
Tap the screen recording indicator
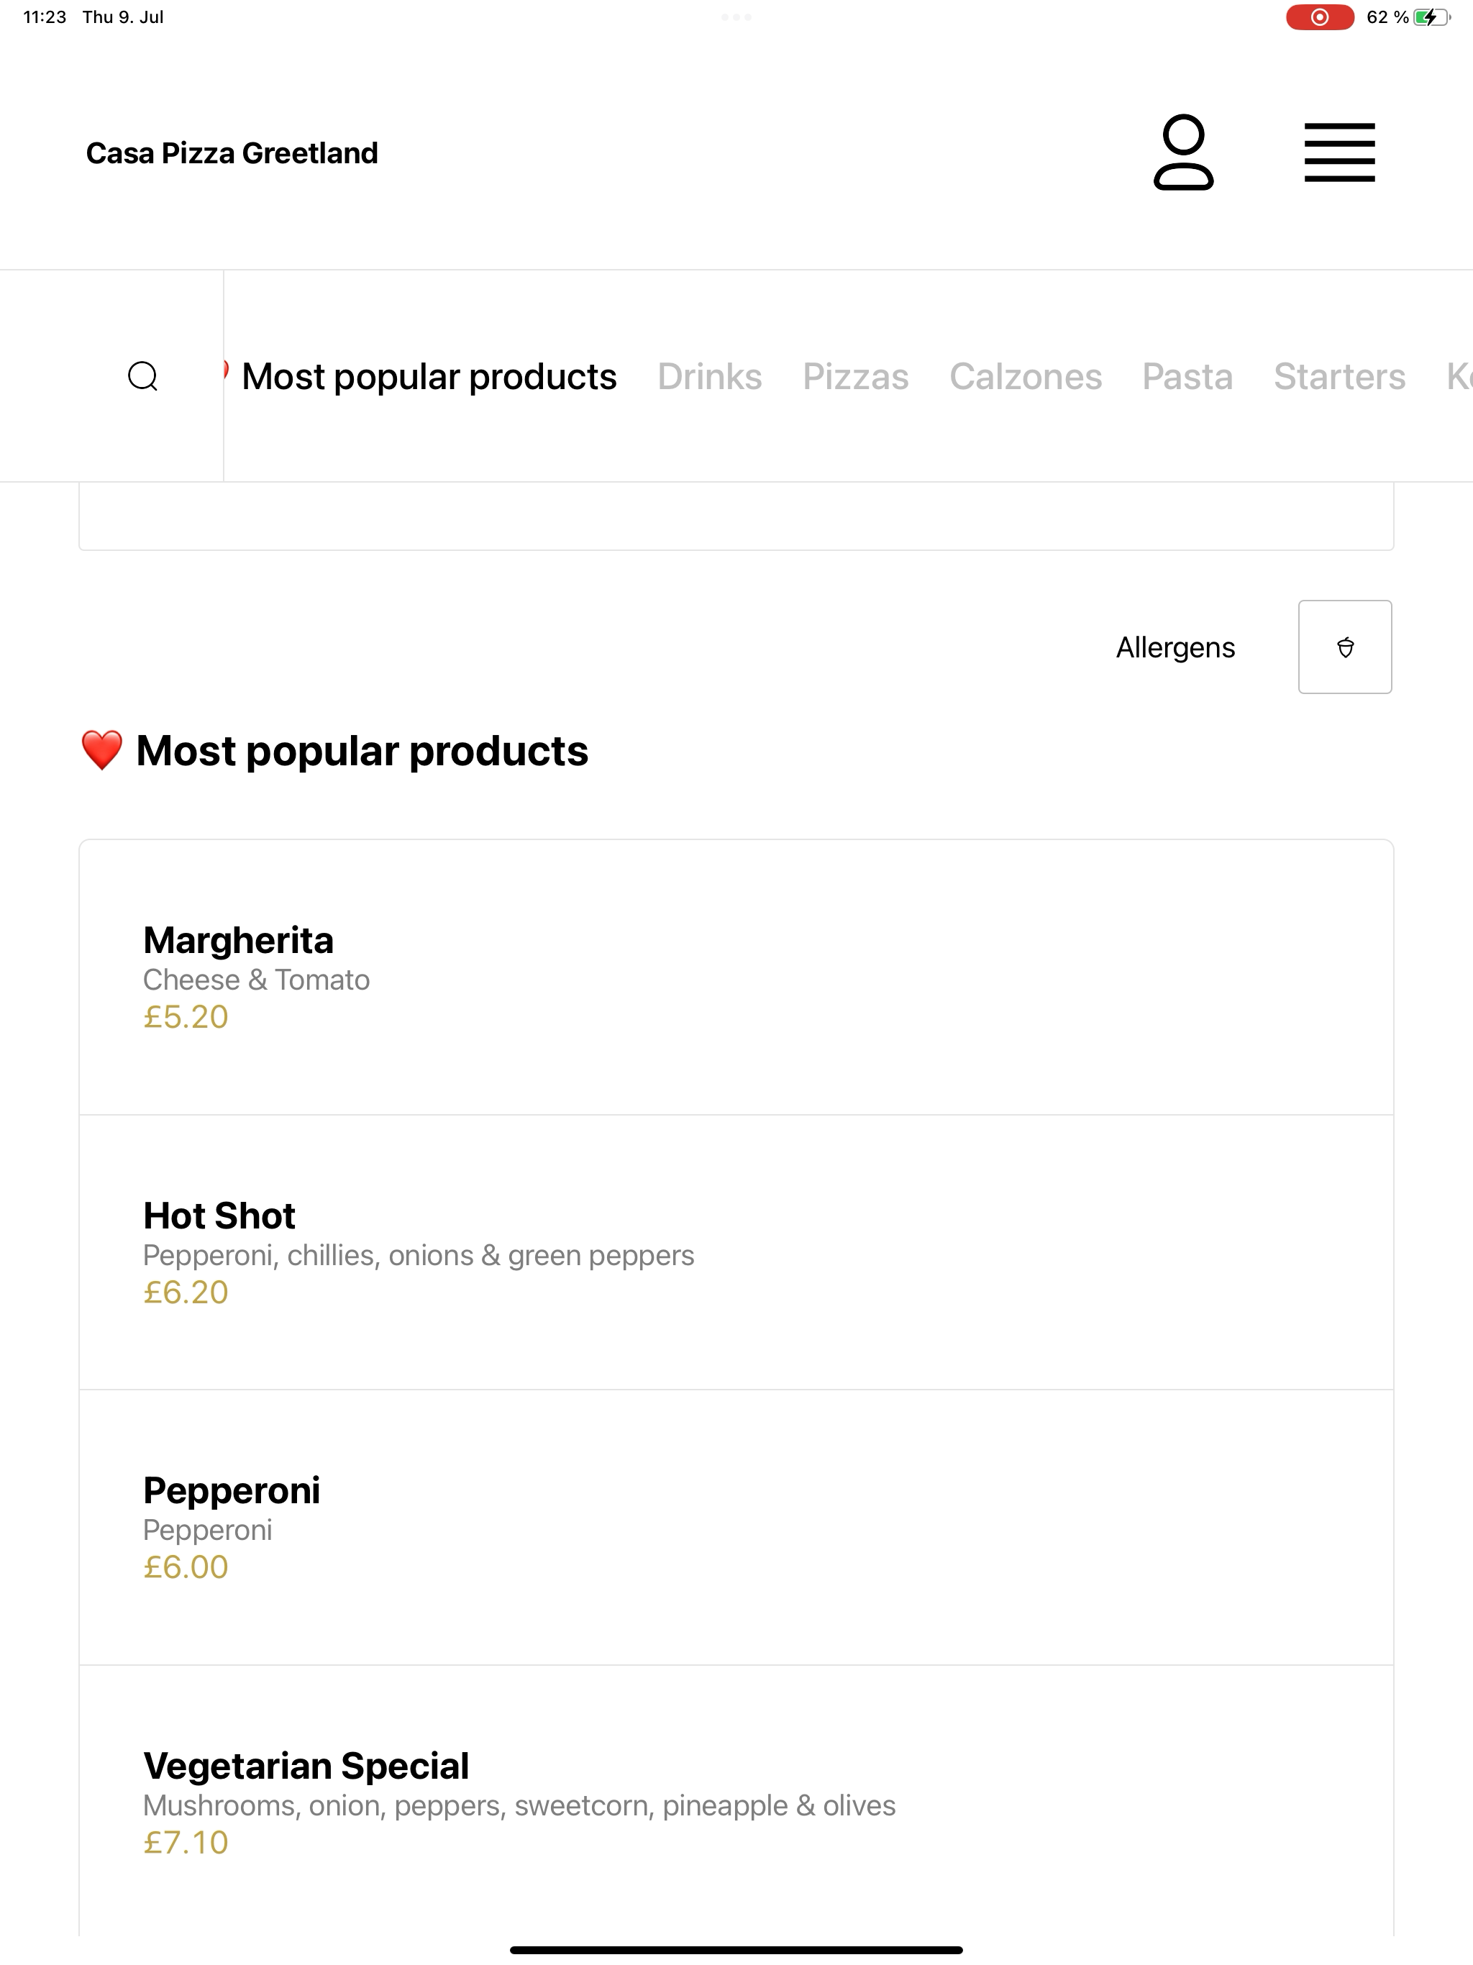[1319, 17]
